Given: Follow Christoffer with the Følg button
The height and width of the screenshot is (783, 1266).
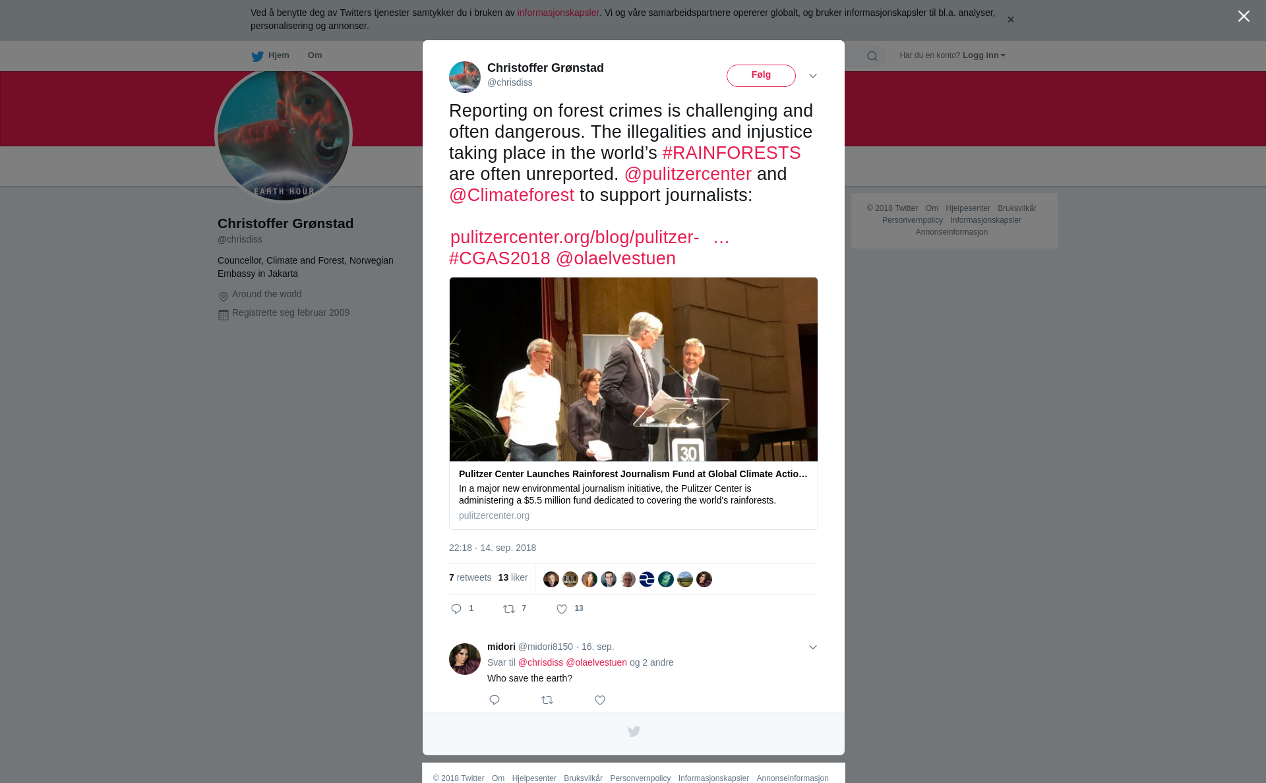Looking at the screenshot, I should (761, 76).
